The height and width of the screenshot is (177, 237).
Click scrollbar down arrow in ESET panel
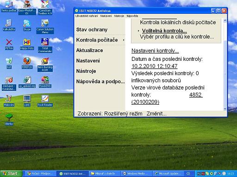225,109
